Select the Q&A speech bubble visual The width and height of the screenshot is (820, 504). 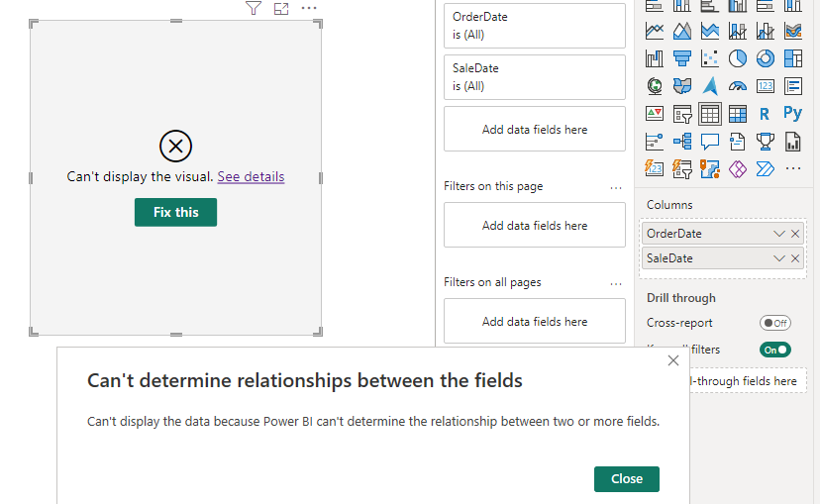(710, 142)
